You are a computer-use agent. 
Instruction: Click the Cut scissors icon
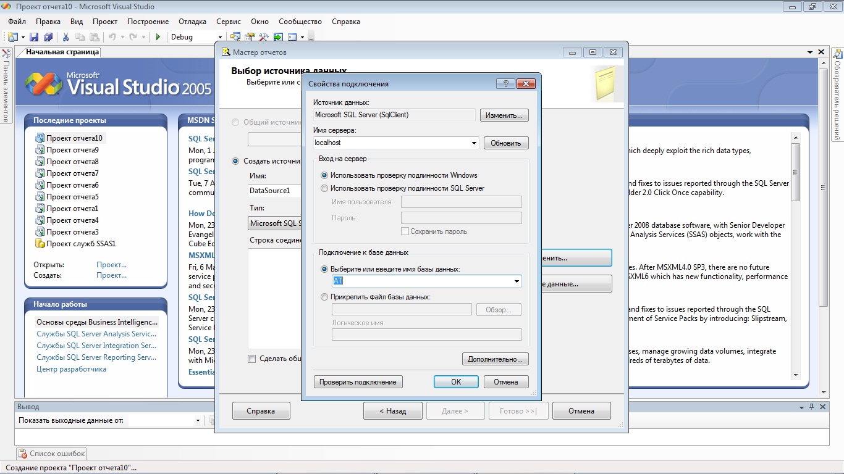pyautogui.click(x=65, y=37)
